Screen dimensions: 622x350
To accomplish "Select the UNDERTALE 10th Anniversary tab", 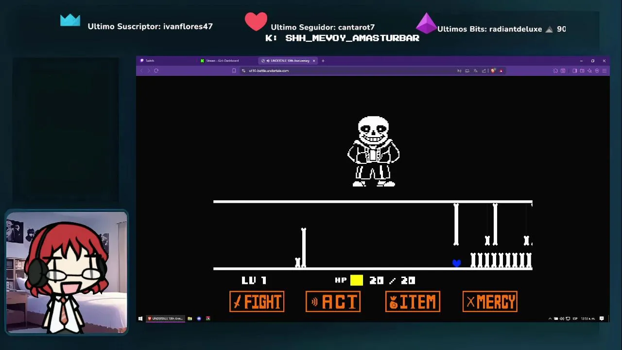I will (x=287, y=61).
